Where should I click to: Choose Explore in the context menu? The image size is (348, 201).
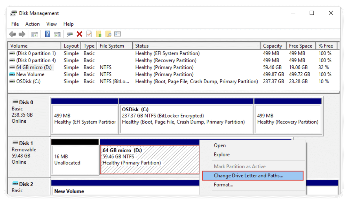pos(222,154)
